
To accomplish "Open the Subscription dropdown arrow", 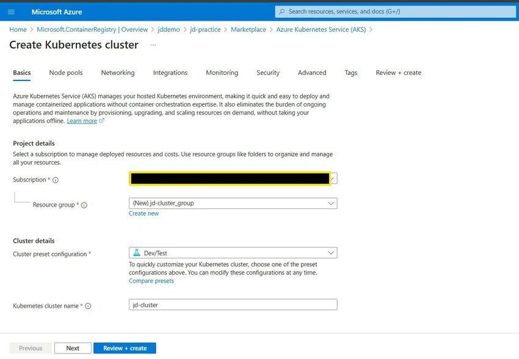I will [333, 179].
